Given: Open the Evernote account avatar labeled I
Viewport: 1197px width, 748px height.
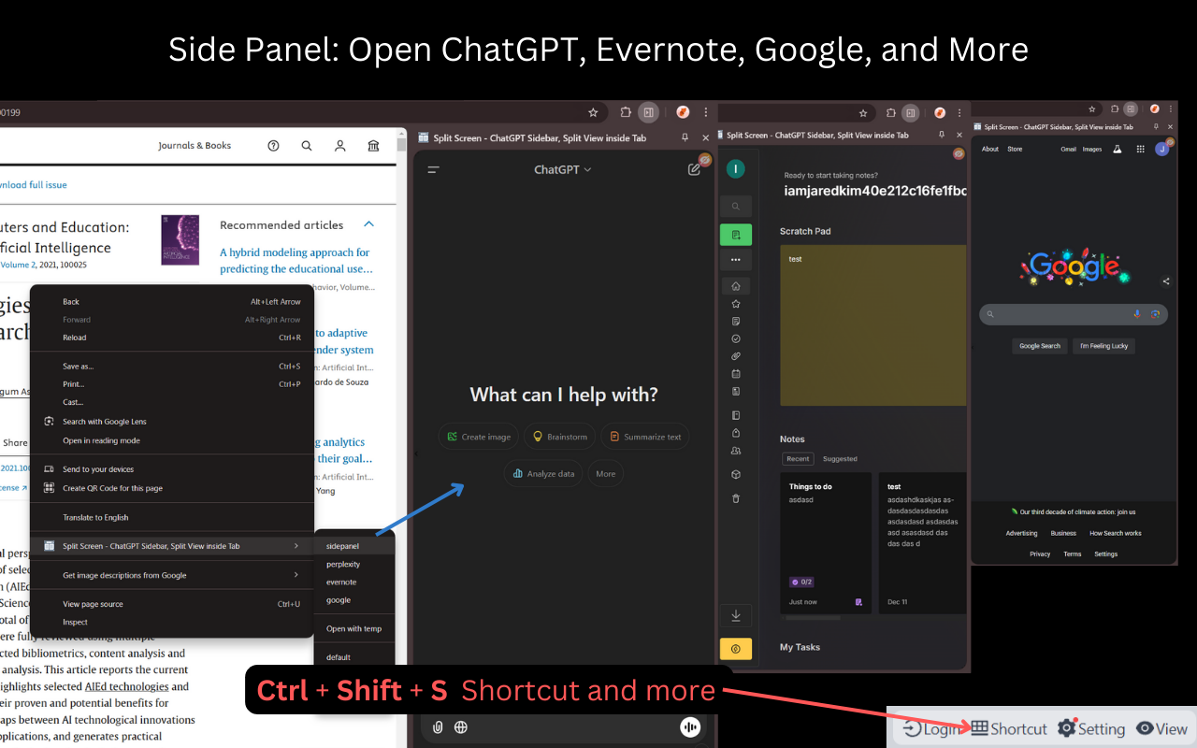Looking at the screenshot, I should point(736,168).
